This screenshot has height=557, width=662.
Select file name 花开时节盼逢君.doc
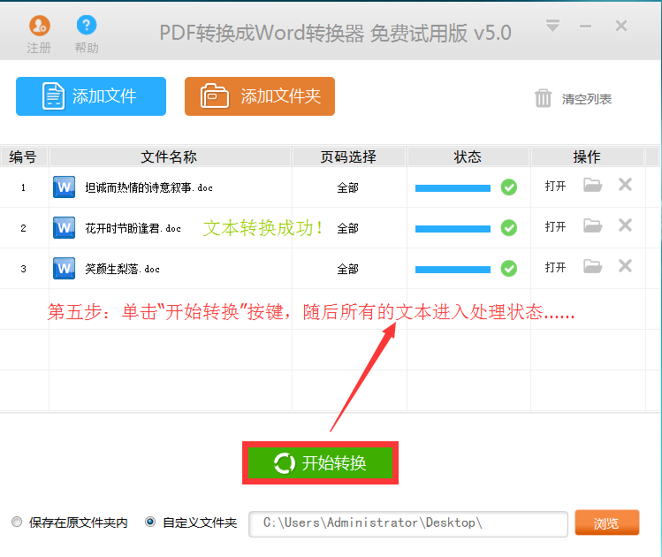point(133,228)
